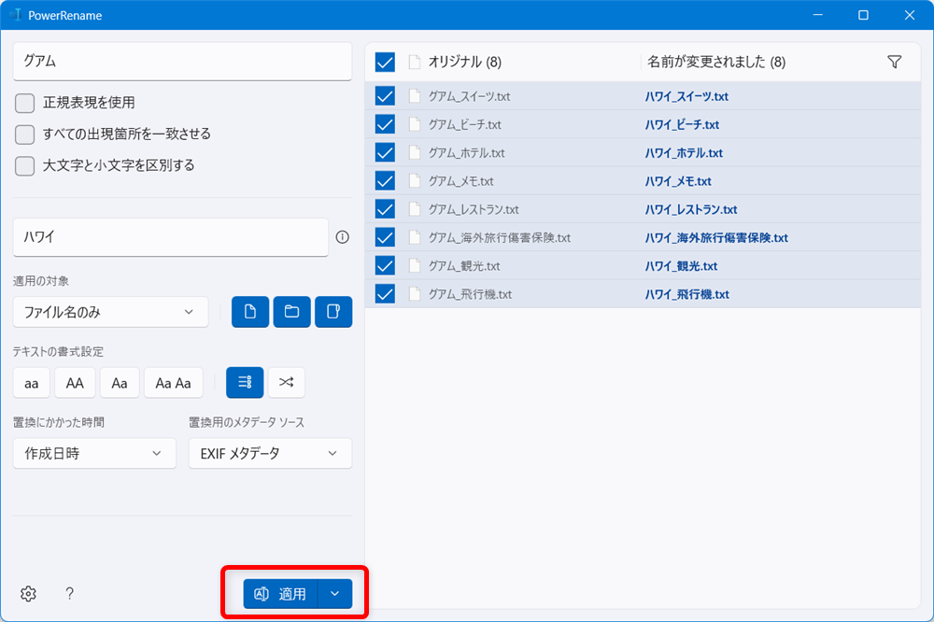
Task: Apply uppercase formatting with the AA button
Action: pos(75,382)
